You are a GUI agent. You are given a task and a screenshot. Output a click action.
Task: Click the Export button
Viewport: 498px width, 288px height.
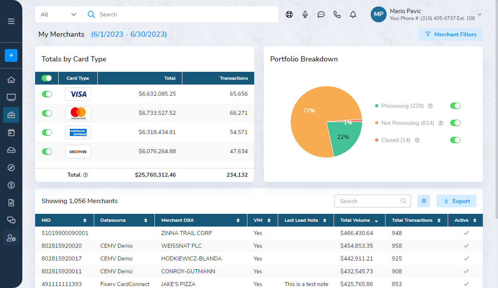click(456, 201)
